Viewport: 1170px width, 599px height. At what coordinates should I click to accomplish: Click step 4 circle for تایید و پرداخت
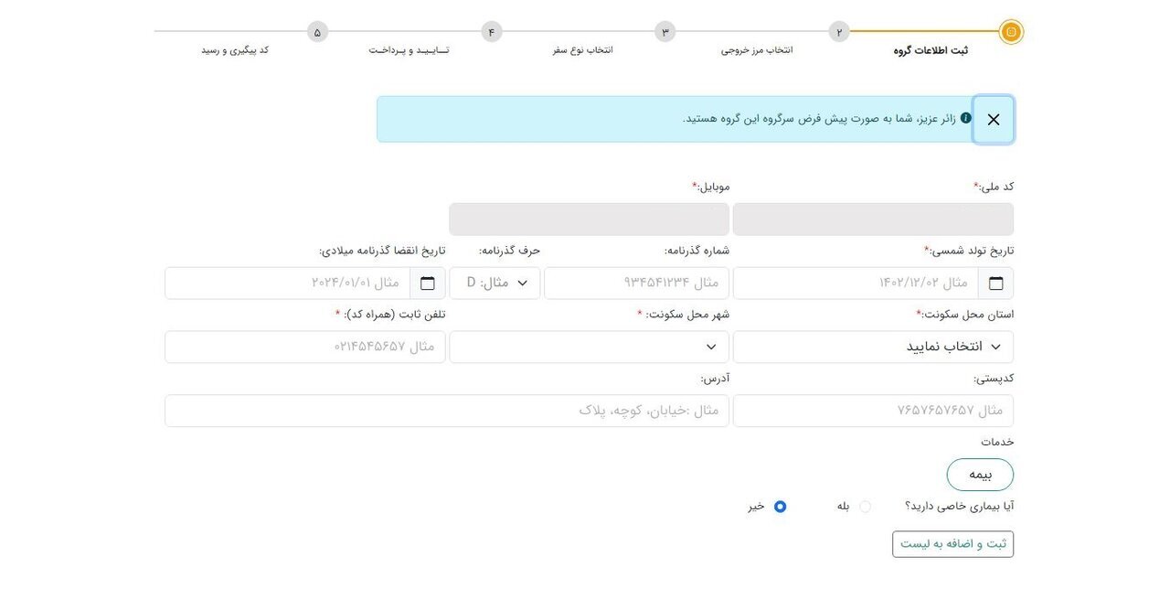pos(491,31)
